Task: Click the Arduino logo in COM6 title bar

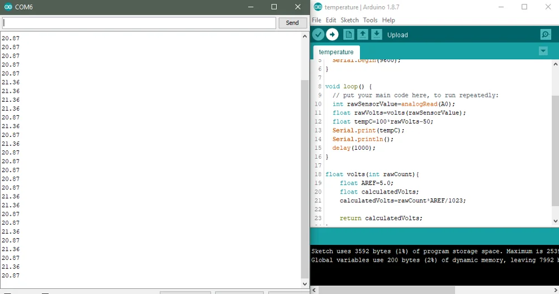Action: [x=7, y=7]
